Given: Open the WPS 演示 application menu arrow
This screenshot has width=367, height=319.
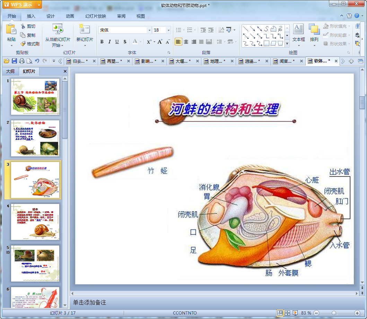Looking at the screenshot, I should click(x=39, y=5).
